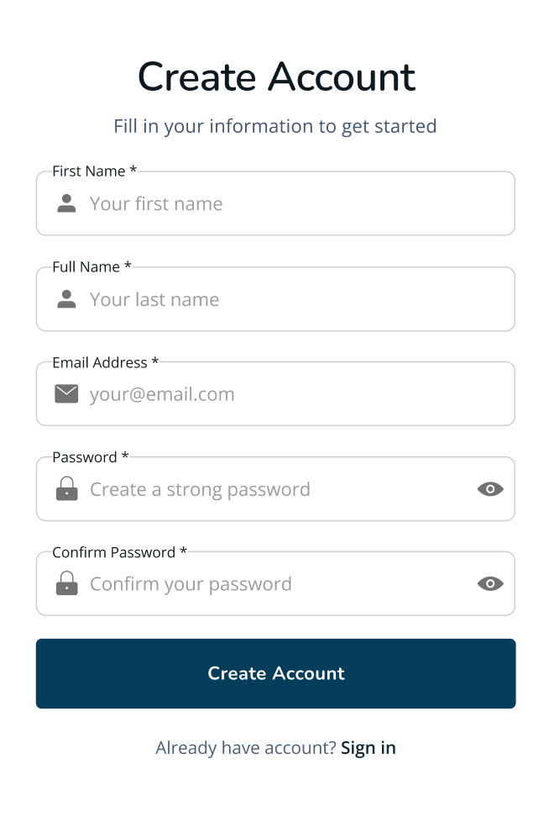Viewport: 554px width, 822px height.
Task: Show the password using the eye icon
Action: pyautogui.click(x=490, y=489)
